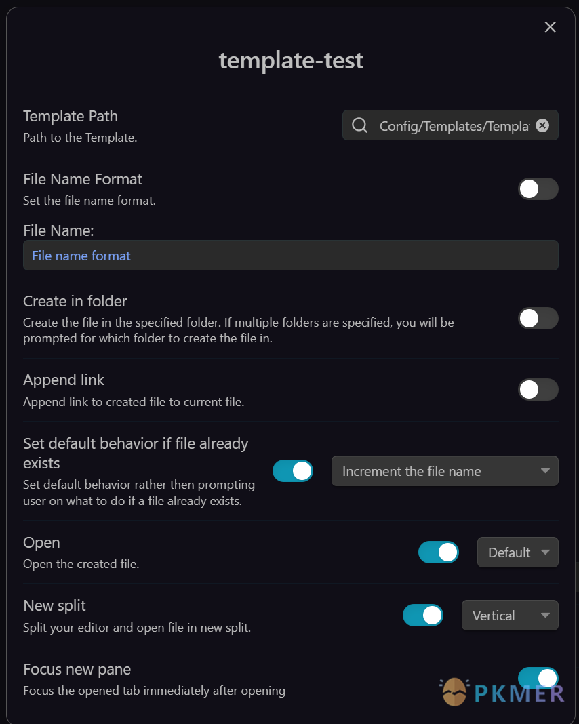
Task: Click the File Name: label
Action: pos(58,230)
